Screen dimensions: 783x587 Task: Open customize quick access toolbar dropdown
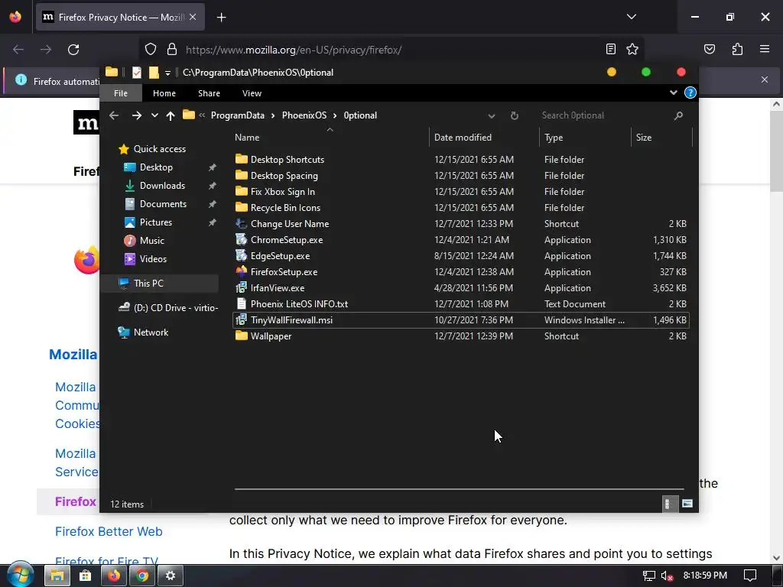coord(167,73)
